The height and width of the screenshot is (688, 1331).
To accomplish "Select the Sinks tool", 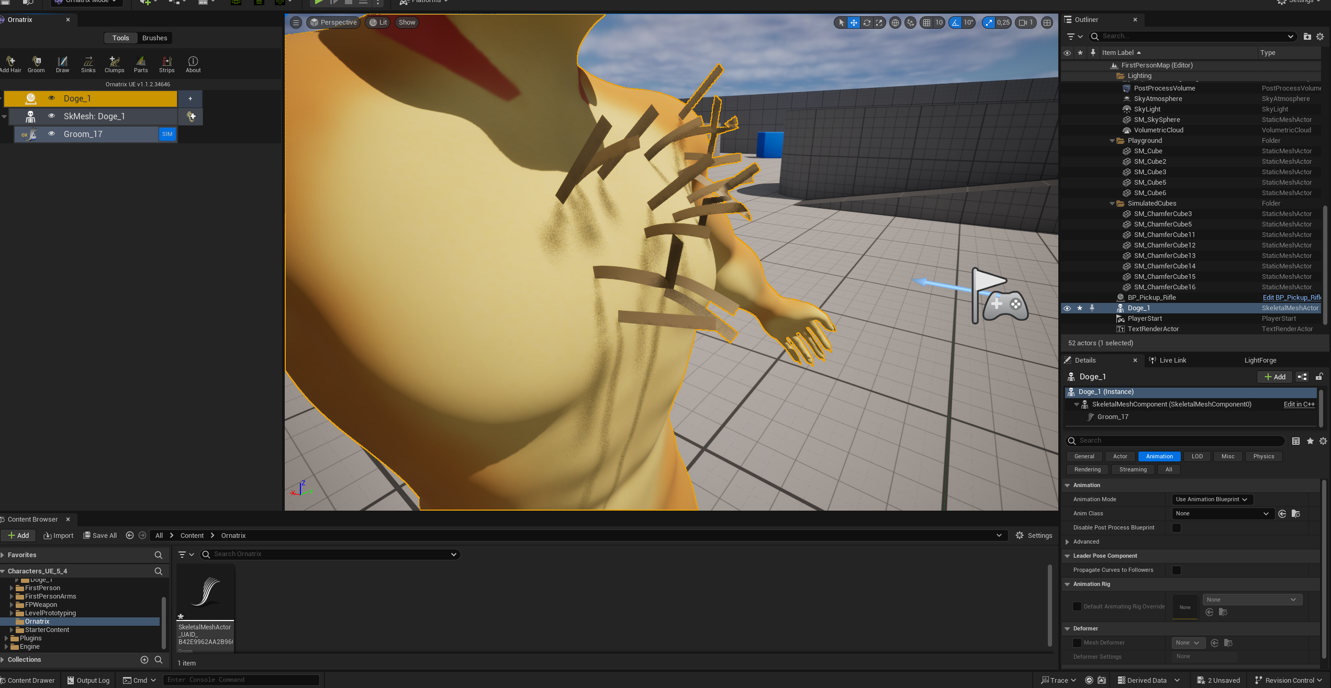I will coord(88,64).
